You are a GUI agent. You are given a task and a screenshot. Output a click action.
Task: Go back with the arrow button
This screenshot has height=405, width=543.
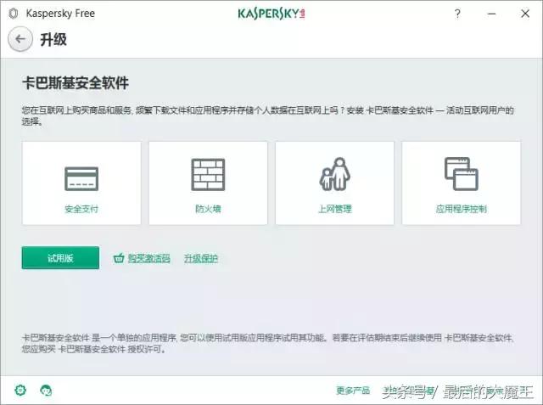(20, 39)
